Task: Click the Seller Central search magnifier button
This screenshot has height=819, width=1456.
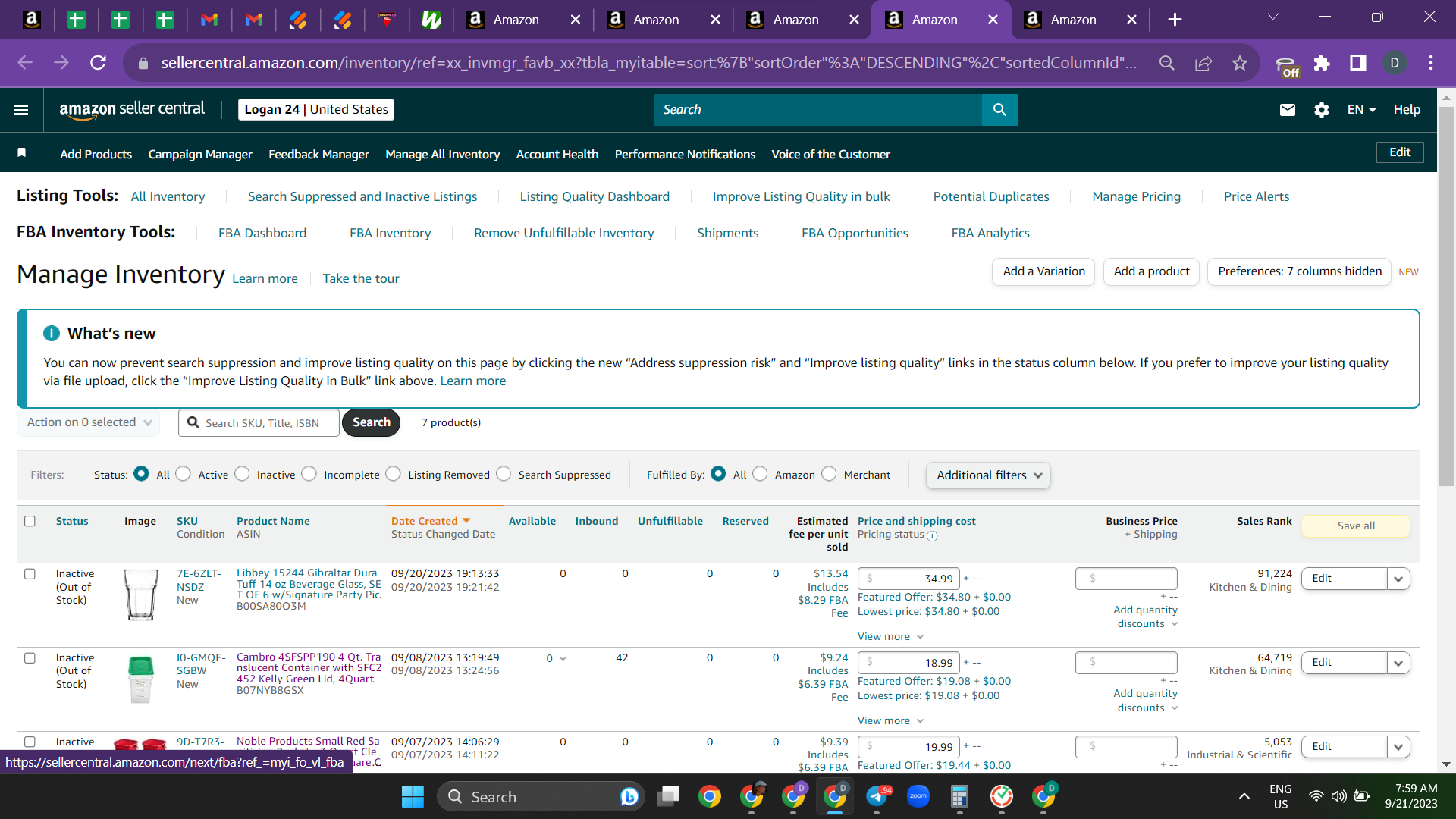Action: tap(999, 110)
